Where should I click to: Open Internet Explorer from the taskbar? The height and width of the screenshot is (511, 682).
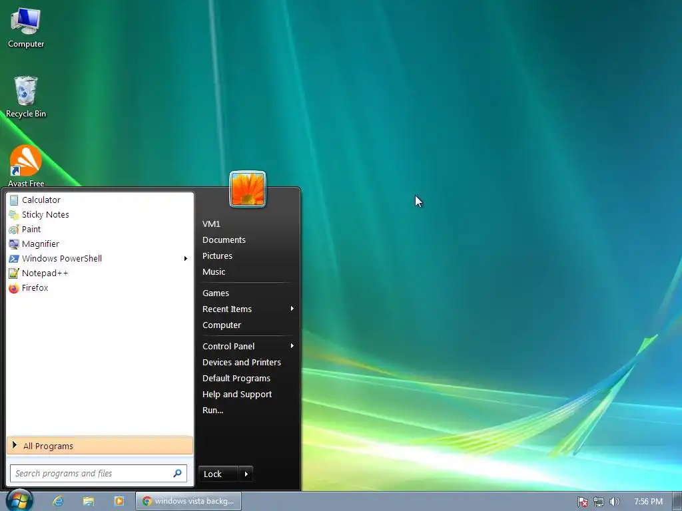click(x=58, y=501)
